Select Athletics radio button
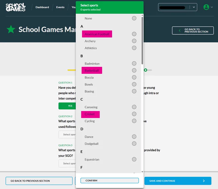Viewport: 218px width, 189px height. click(x=134, y=48)
